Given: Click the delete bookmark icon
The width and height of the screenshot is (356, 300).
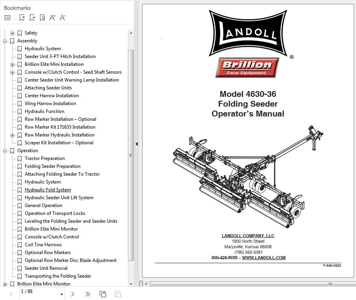Looking at the screenshot, I should 22,18.
